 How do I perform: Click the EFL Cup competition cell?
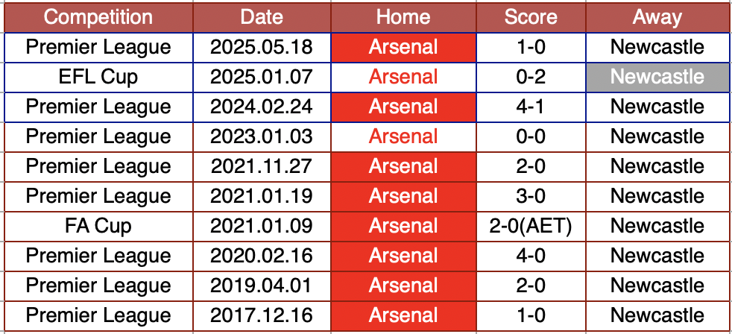[x=98, y=77]
